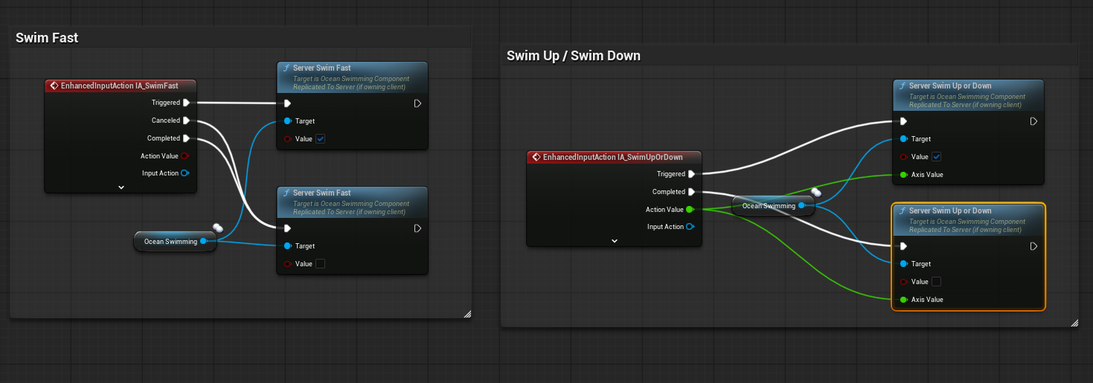Click the Target pin of the Server Swim Fast node with unchecked Value
1093x383 pixels.
click(288, 246)
